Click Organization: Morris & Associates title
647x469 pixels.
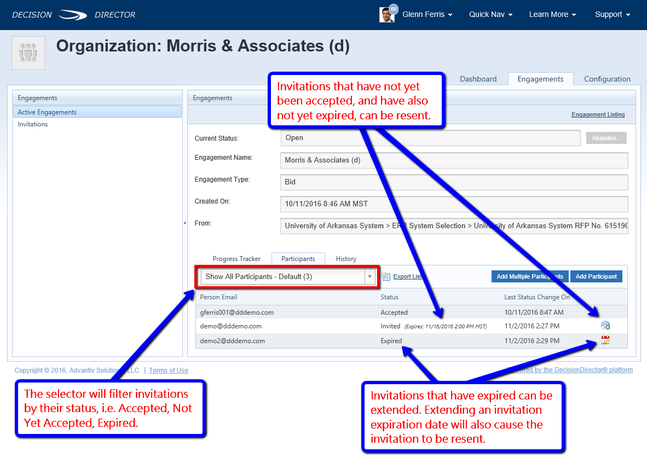203,46
